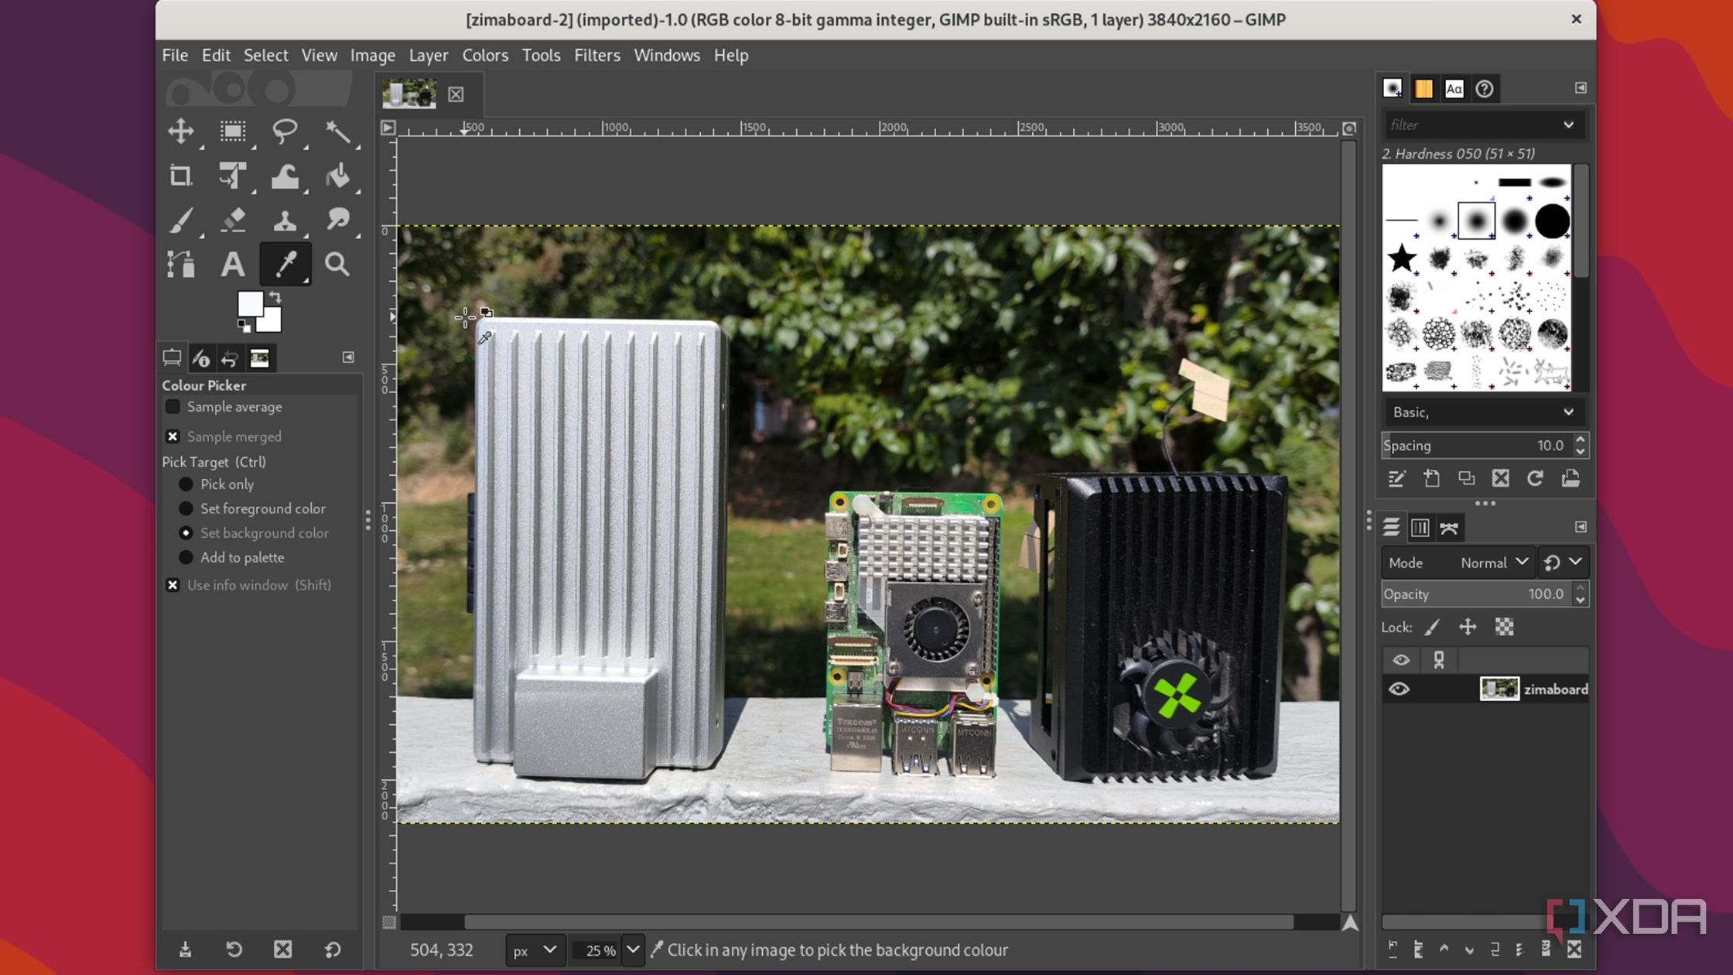The image size is (1733, 975).
Task: Open the zoom percentage dropdown arrow
Action: click(633, 949)
